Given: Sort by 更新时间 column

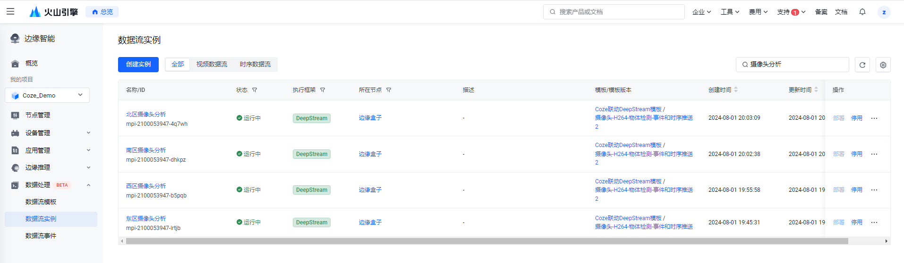Looking at the screenshot, I should click(x=816, y=90).
